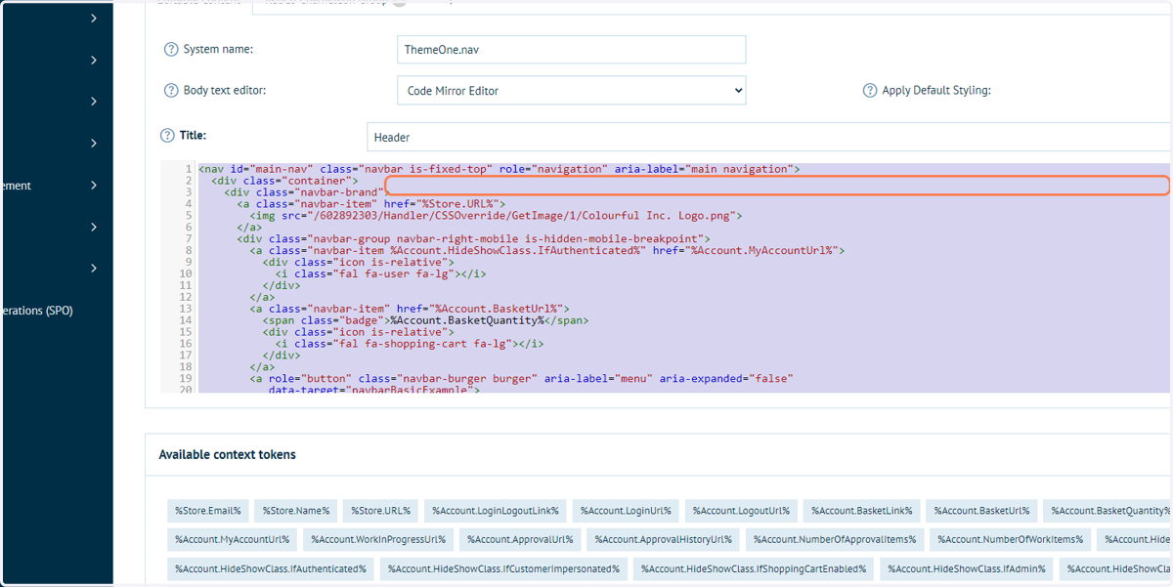Place cursor on the fa-user icon code line
Screen dimensions: 1173x587
380,274
